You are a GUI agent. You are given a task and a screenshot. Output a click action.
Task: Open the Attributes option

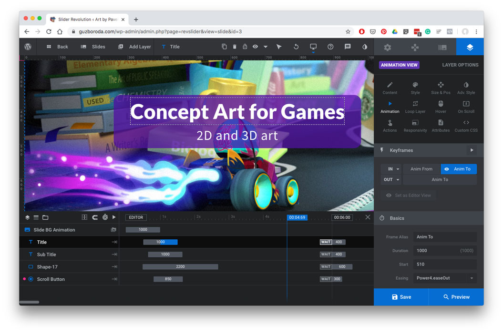coord(441,126)
